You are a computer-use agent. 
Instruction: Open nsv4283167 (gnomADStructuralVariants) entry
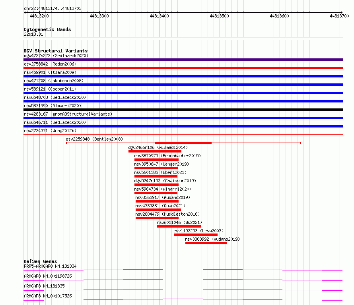[x=68, y=114]
